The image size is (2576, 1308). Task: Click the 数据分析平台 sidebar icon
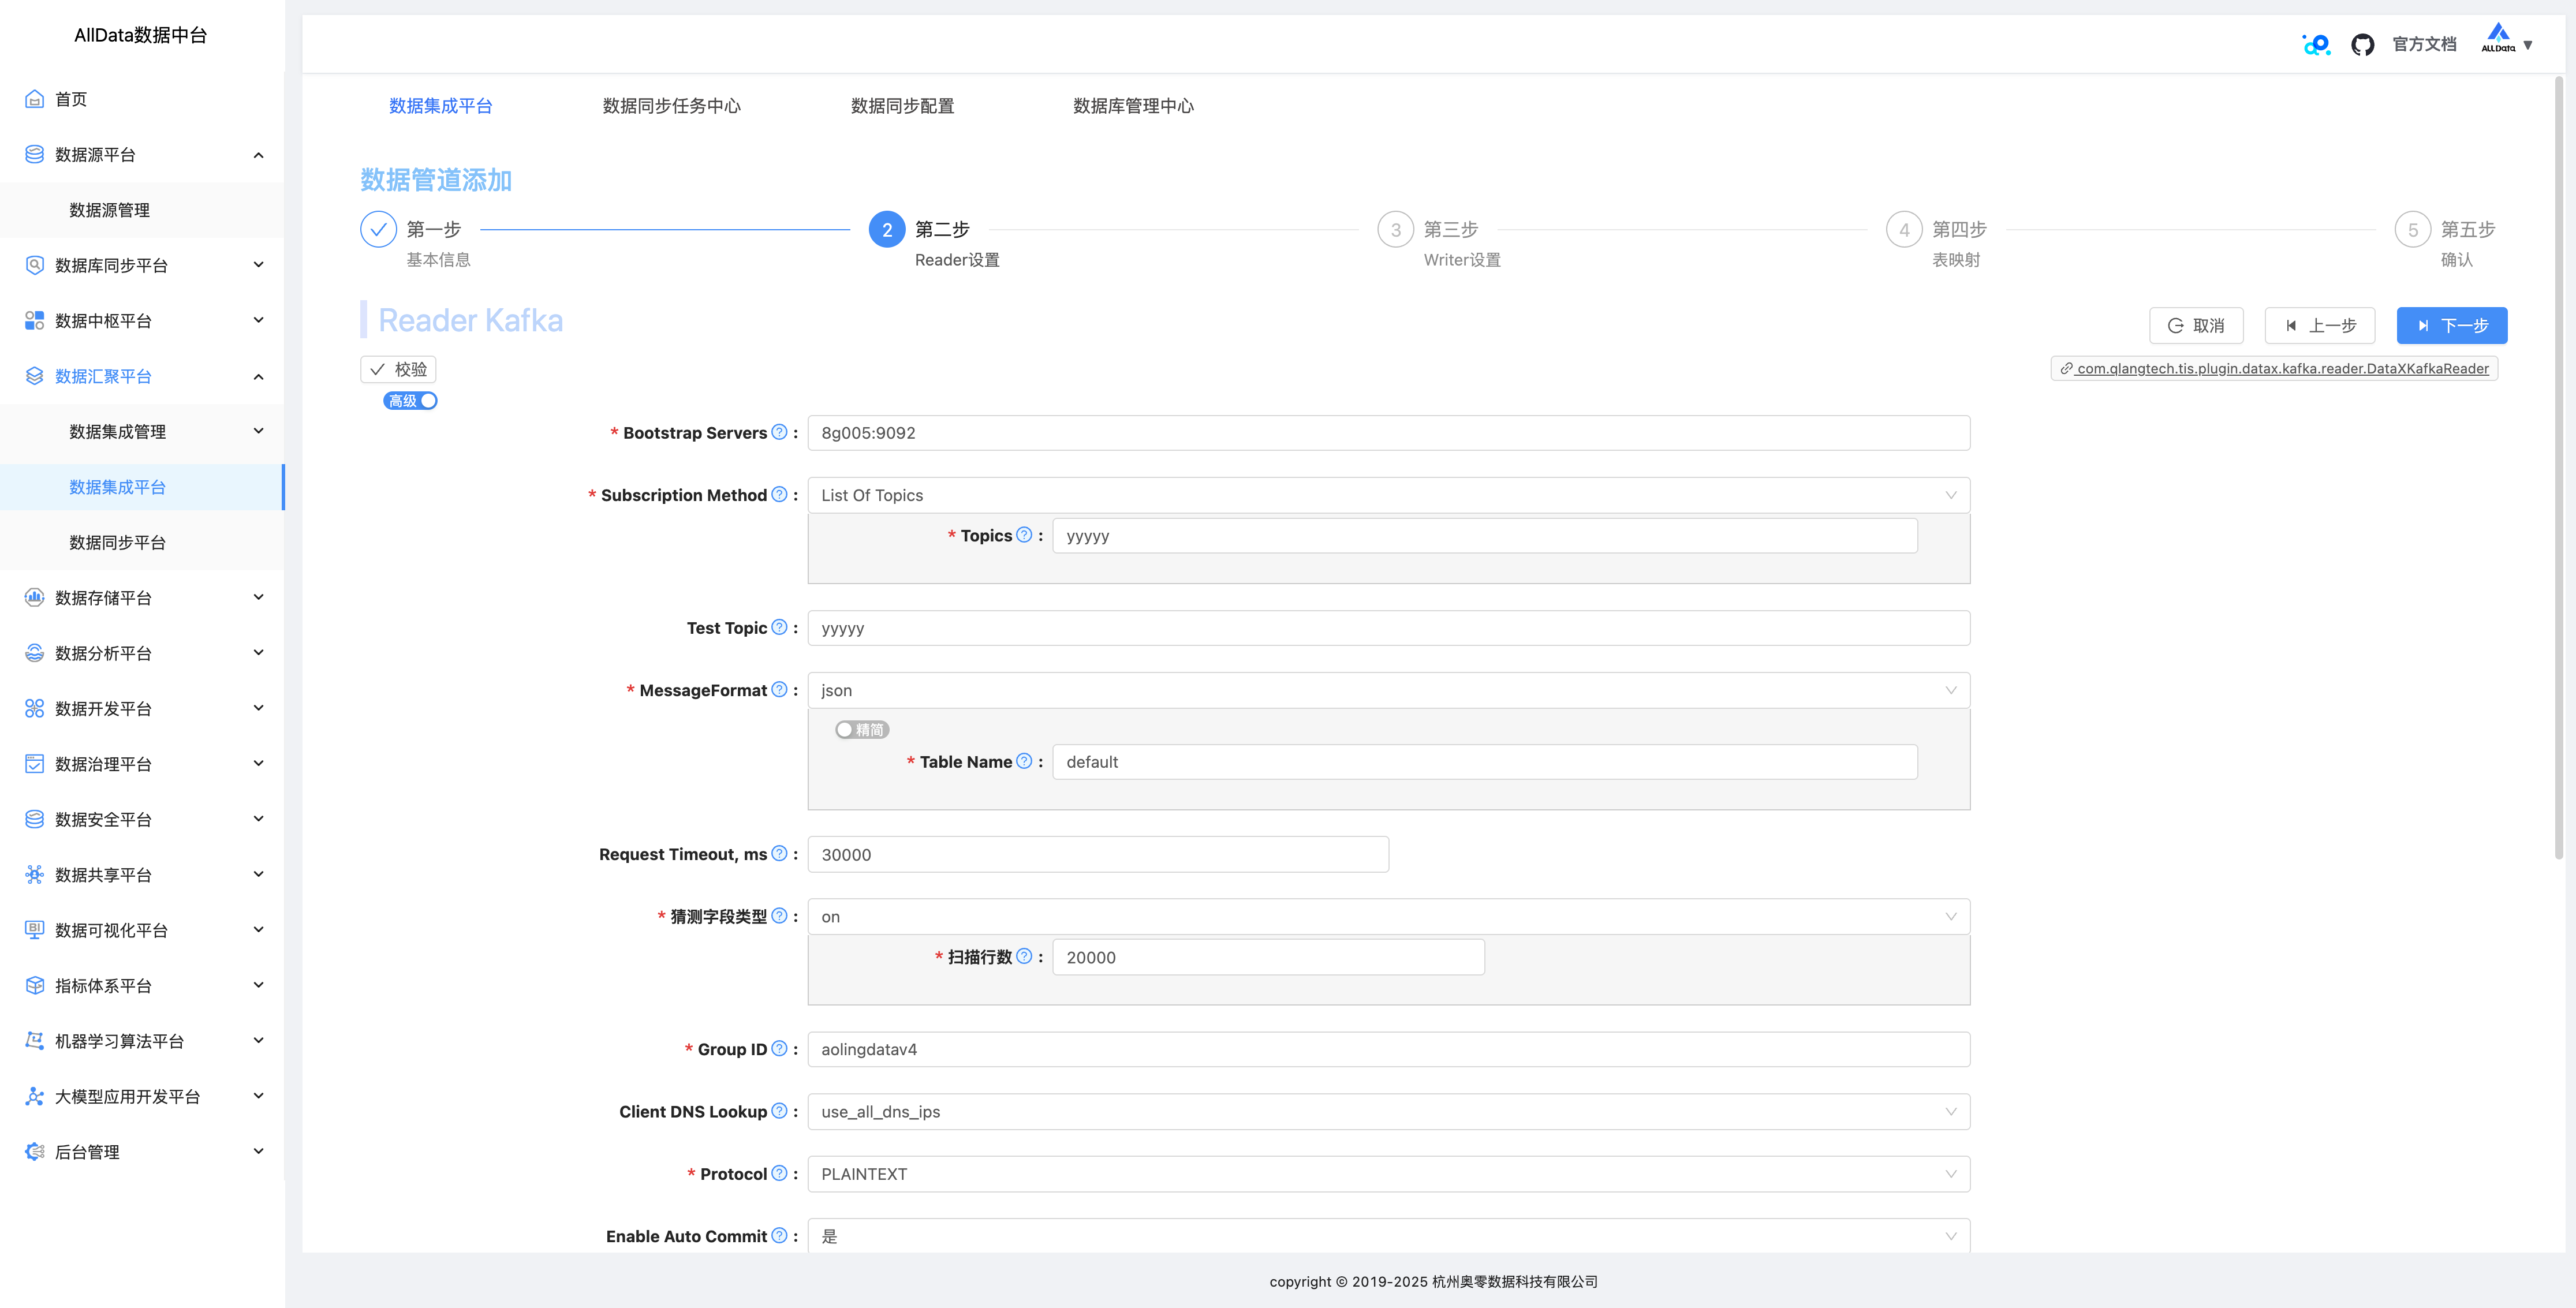pyautogui.click(x=34, y=653)
